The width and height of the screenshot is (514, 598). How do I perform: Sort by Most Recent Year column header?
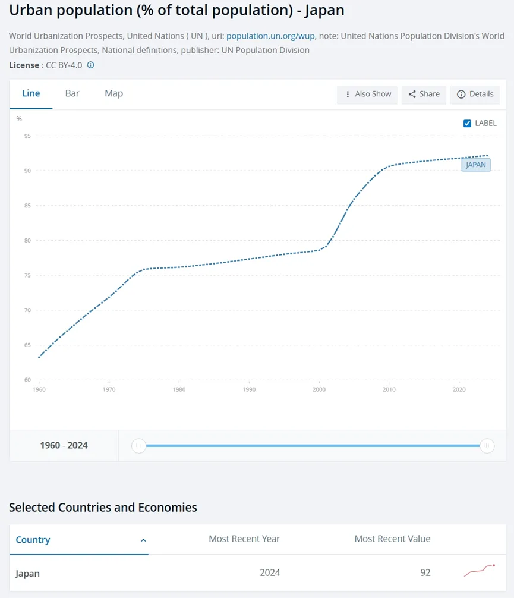tap(244, 539)
